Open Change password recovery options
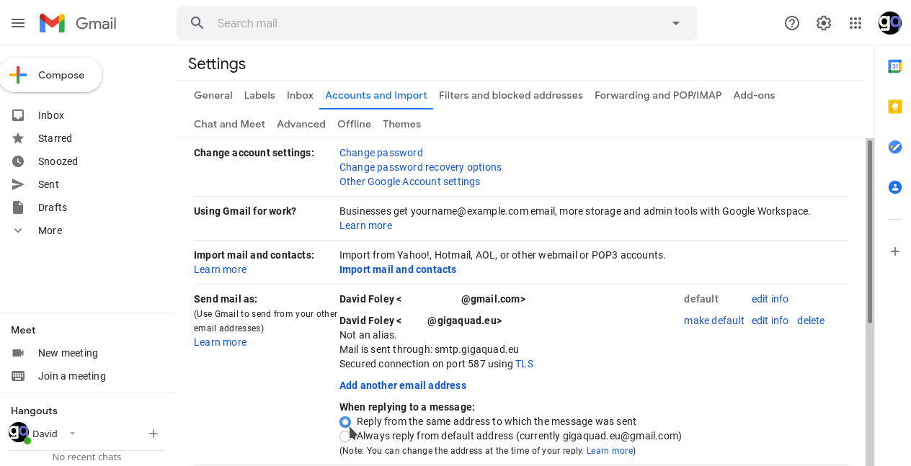Image resolution: width=911 pixels, height=466 pixels. tap(420, 167)
